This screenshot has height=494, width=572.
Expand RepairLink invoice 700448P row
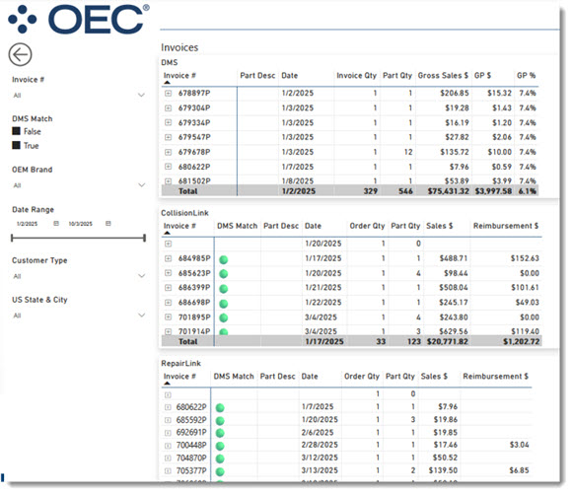(x=168, y=446)
